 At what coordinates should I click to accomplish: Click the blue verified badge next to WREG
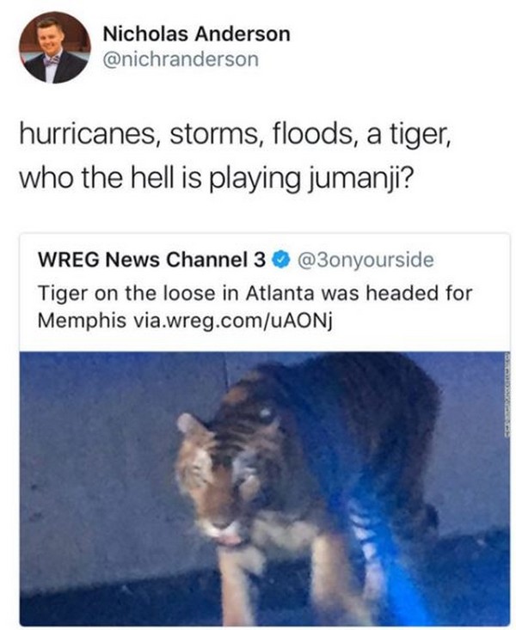pyautogui.click(x=281, y=260)
